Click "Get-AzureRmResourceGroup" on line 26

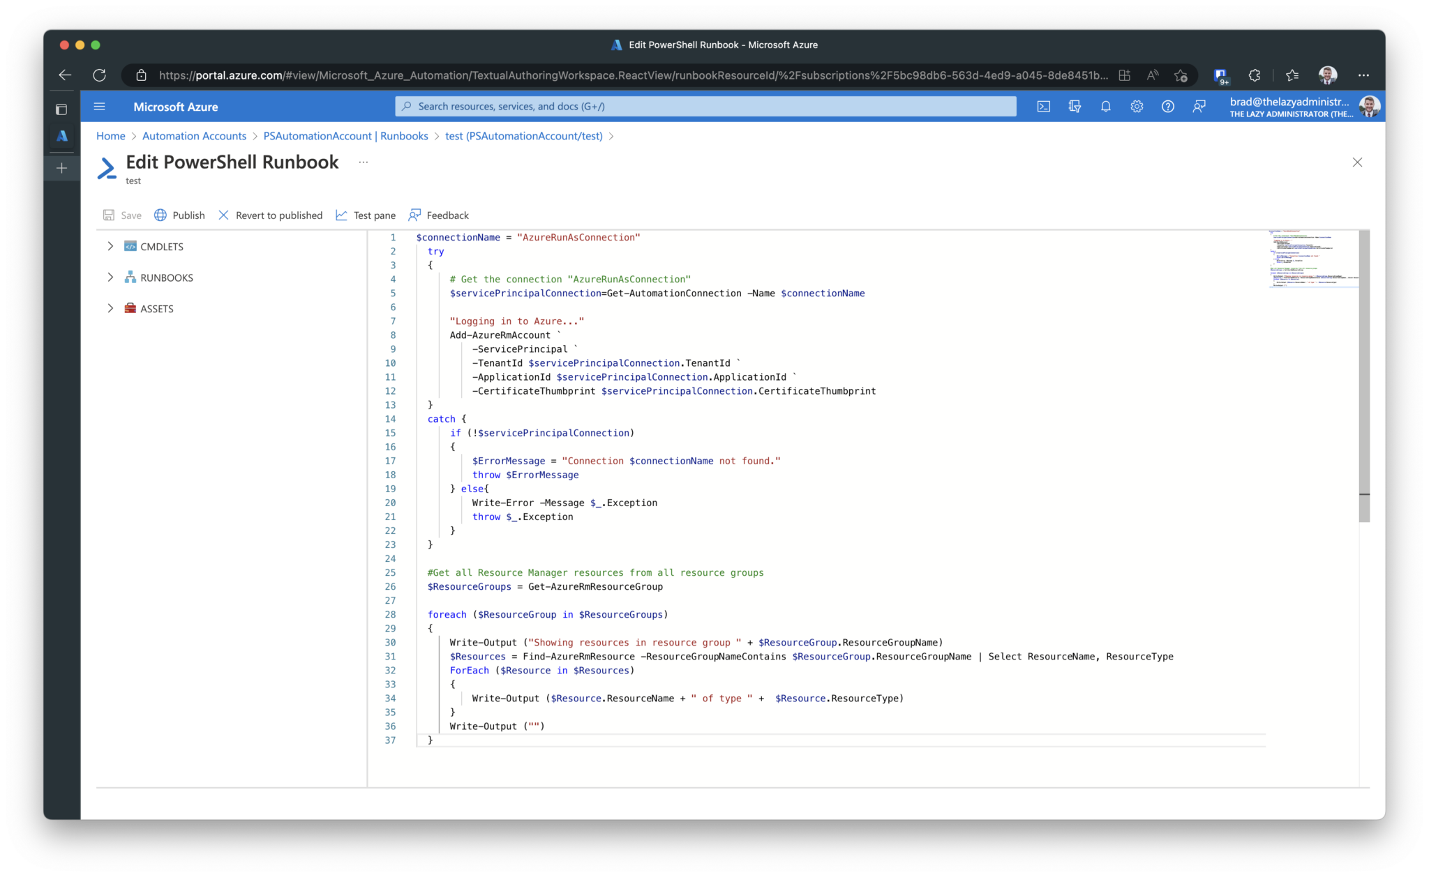point(595,587)
